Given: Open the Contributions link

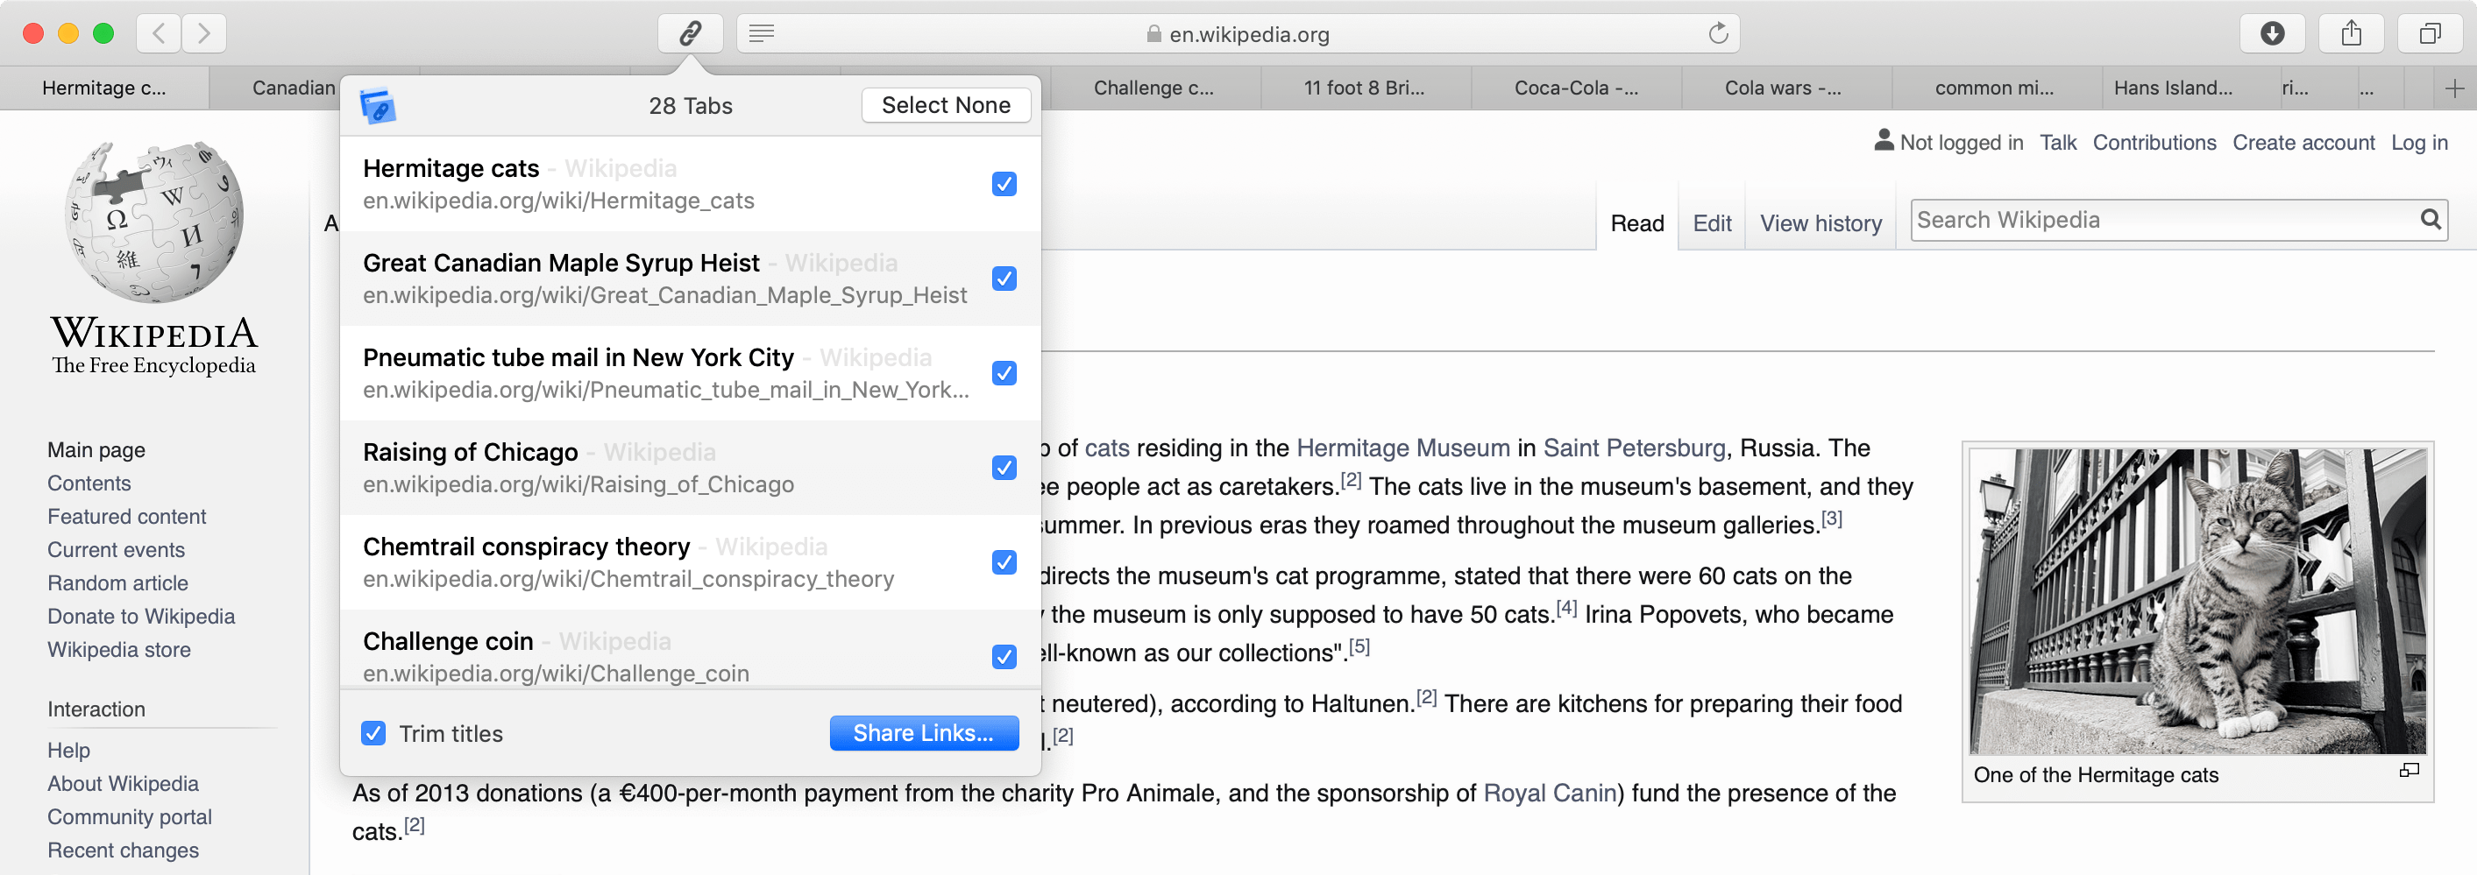Looking at the screenshot, I should [2154, 142].
